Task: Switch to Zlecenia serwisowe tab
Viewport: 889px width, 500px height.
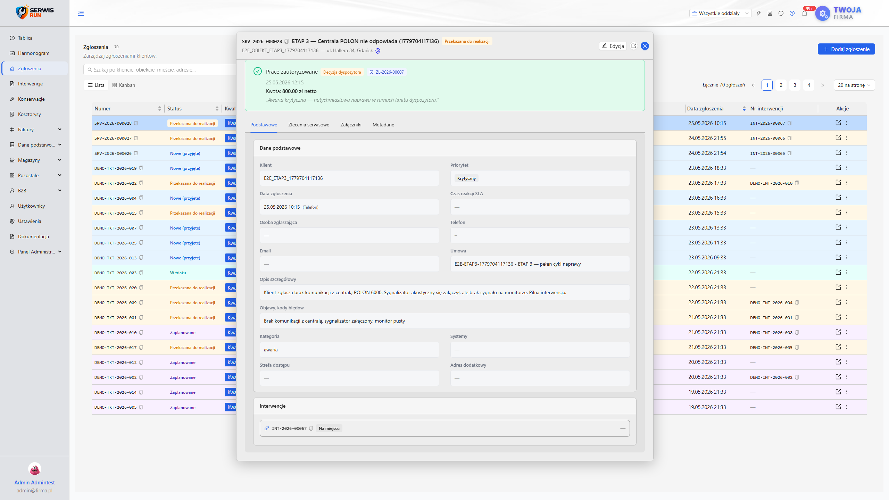Action: click(x=309, y=125)
